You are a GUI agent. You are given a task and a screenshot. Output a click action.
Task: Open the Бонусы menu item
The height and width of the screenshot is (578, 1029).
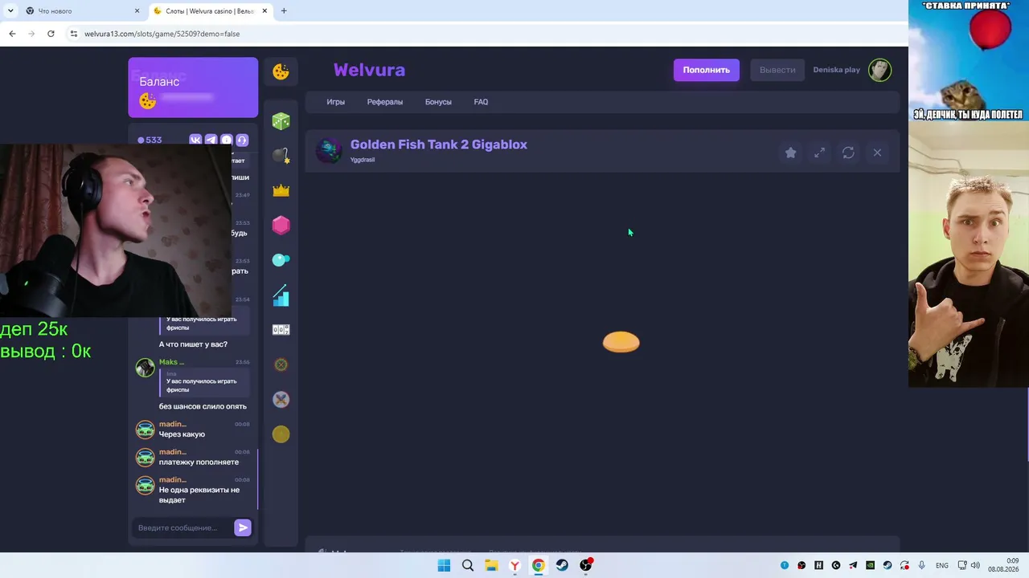pos(438,102)
